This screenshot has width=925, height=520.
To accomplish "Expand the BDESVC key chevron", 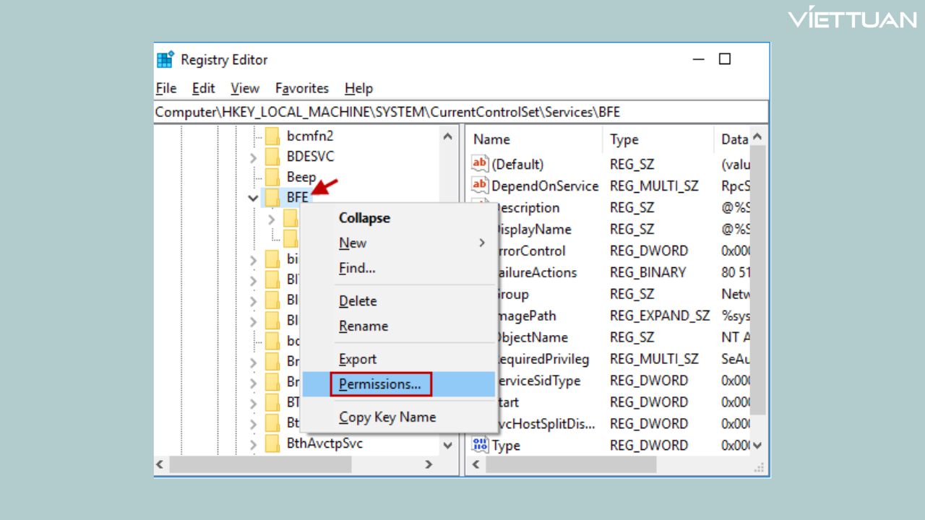I will [253, 157].
